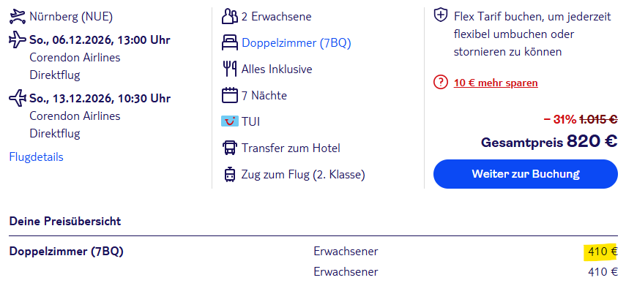Open the Flugdetails link
This screenshot has height=283, width=626.
coord(36,157)
